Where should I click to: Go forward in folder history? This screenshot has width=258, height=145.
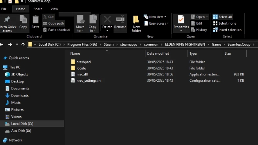[x=10, y=44]
